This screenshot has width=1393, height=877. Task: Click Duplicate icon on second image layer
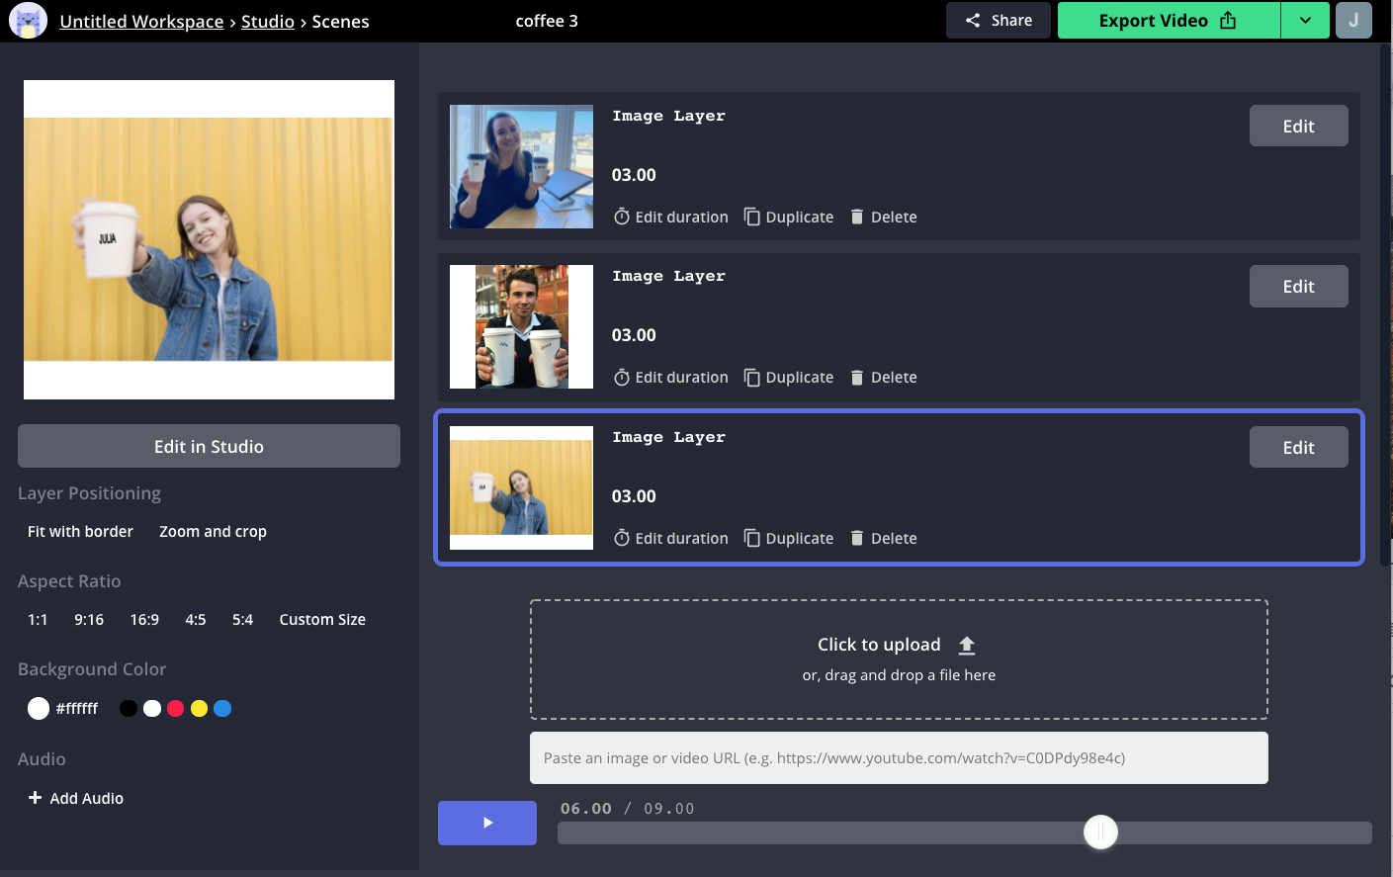(x=752, y=378)
